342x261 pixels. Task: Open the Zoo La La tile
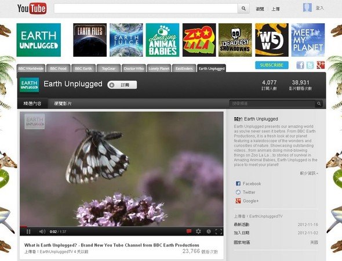click(x=199, y=40)
